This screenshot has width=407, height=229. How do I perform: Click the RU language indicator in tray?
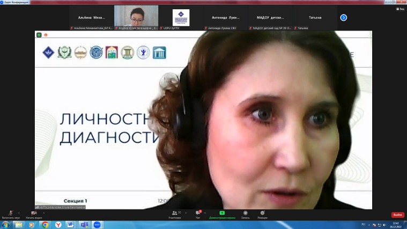[x=363, y=225]
